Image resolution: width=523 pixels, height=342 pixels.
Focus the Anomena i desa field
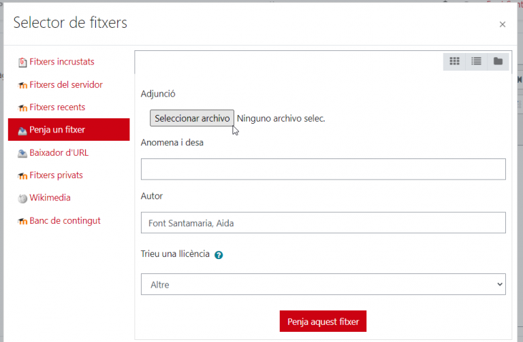323,169
